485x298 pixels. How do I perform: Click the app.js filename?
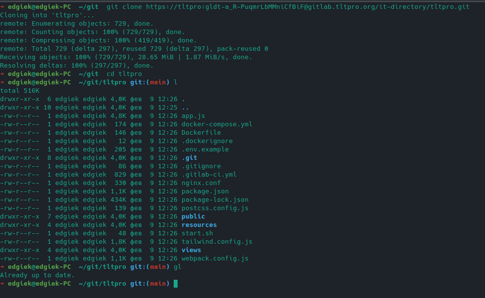[x=193, y=116]
